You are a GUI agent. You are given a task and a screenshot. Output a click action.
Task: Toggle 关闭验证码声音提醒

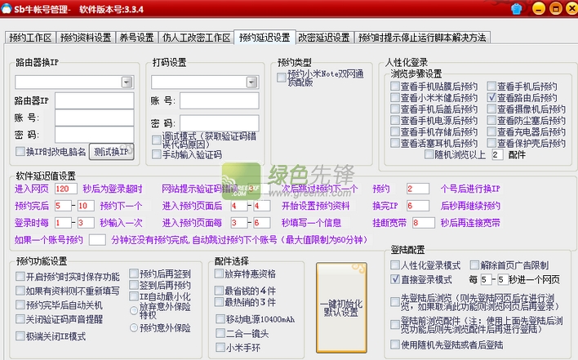coord(20,319)
